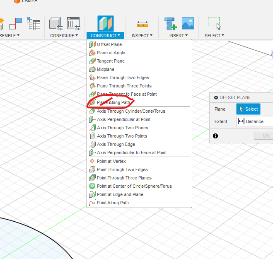Open the INSPECT dropdown menu
The height and width of the screenshot is (259, 273).
pyautogui.click(x=142, y=36)
